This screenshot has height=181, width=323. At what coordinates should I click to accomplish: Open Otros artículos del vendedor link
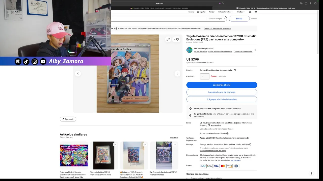[x=220, y=52]
